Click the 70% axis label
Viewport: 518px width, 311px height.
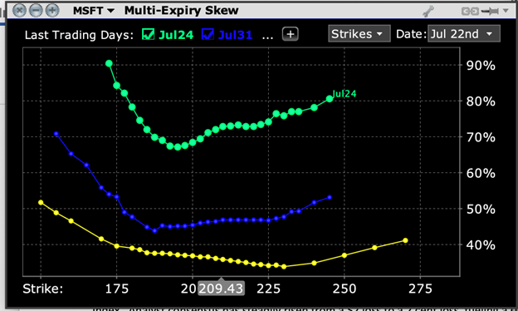481,137
